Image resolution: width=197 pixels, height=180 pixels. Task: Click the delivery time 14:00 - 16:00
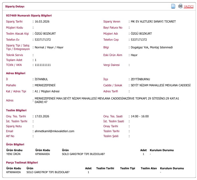(140, 116)
